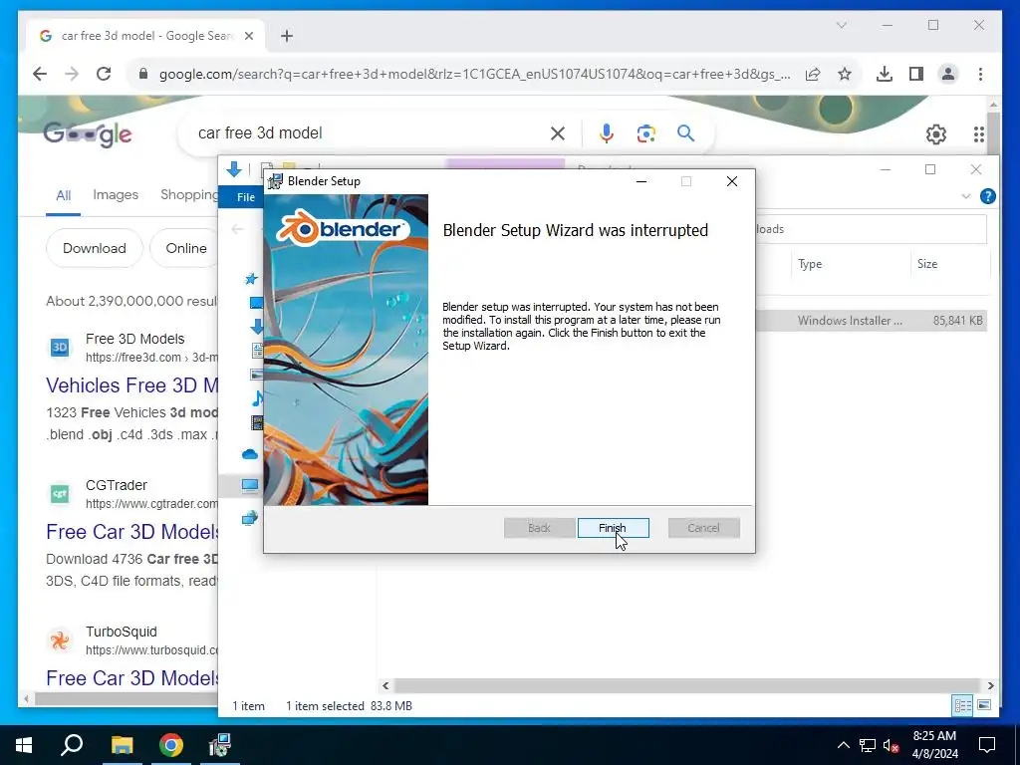The image size is (1020, 765).
Task: Click File Explorer horizontal scrollbar
Action: pos(687,685)
